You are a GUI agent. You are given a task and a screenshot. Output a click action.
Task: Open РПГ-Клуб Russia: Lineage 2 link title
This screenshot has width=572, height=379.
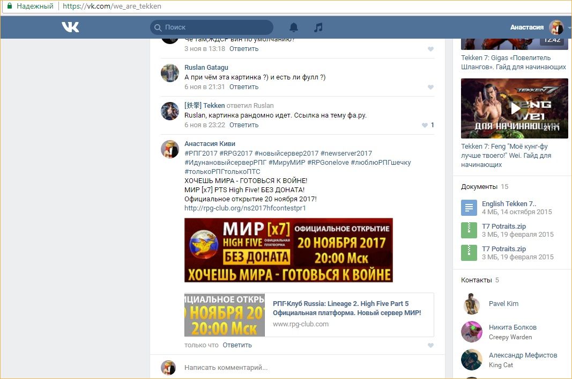click(347, 308)
